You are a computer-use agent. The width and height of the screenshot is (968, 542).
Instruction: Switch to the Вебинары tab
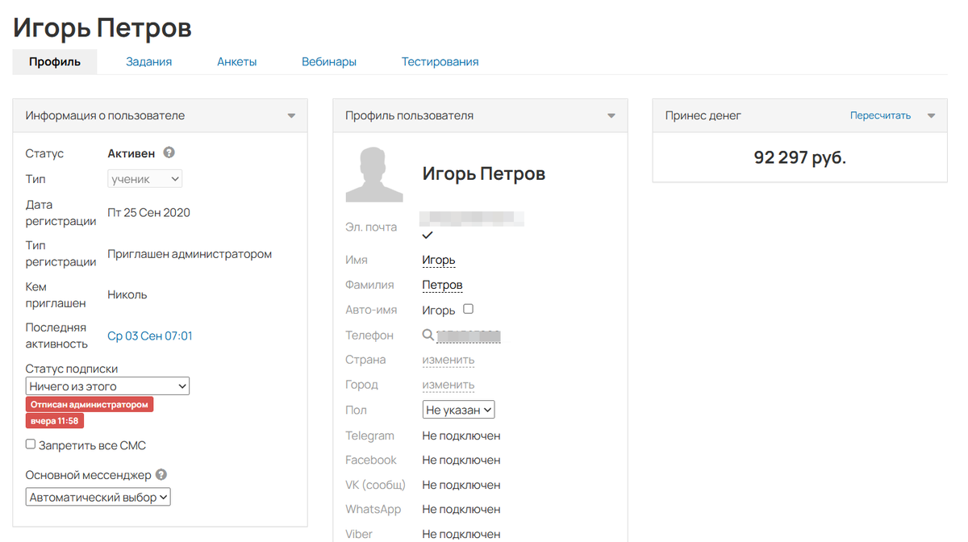coord(329,61)
